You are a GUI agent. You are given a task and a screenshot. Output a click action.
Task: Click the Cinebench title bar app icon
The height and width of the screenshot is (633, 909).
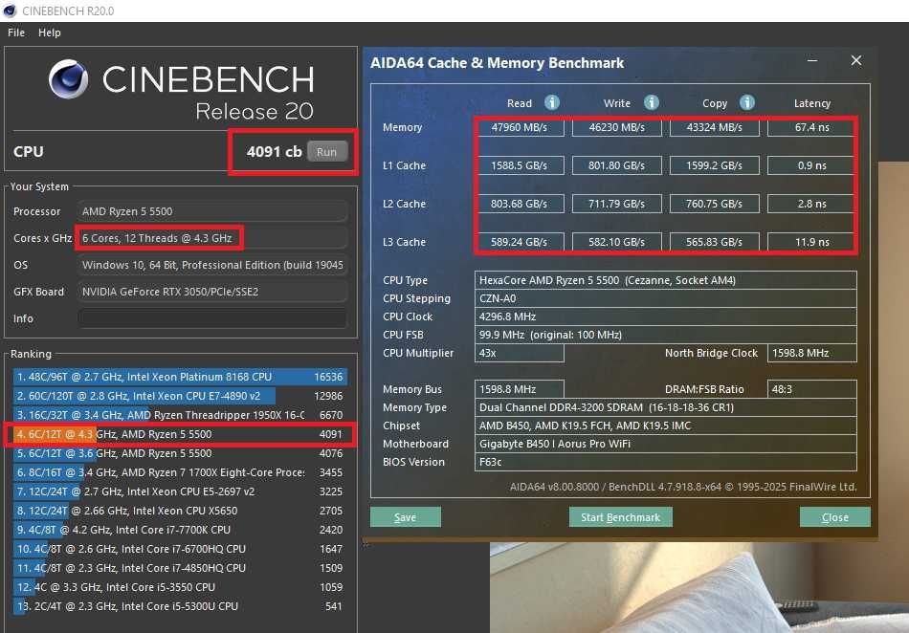point(10,11)
